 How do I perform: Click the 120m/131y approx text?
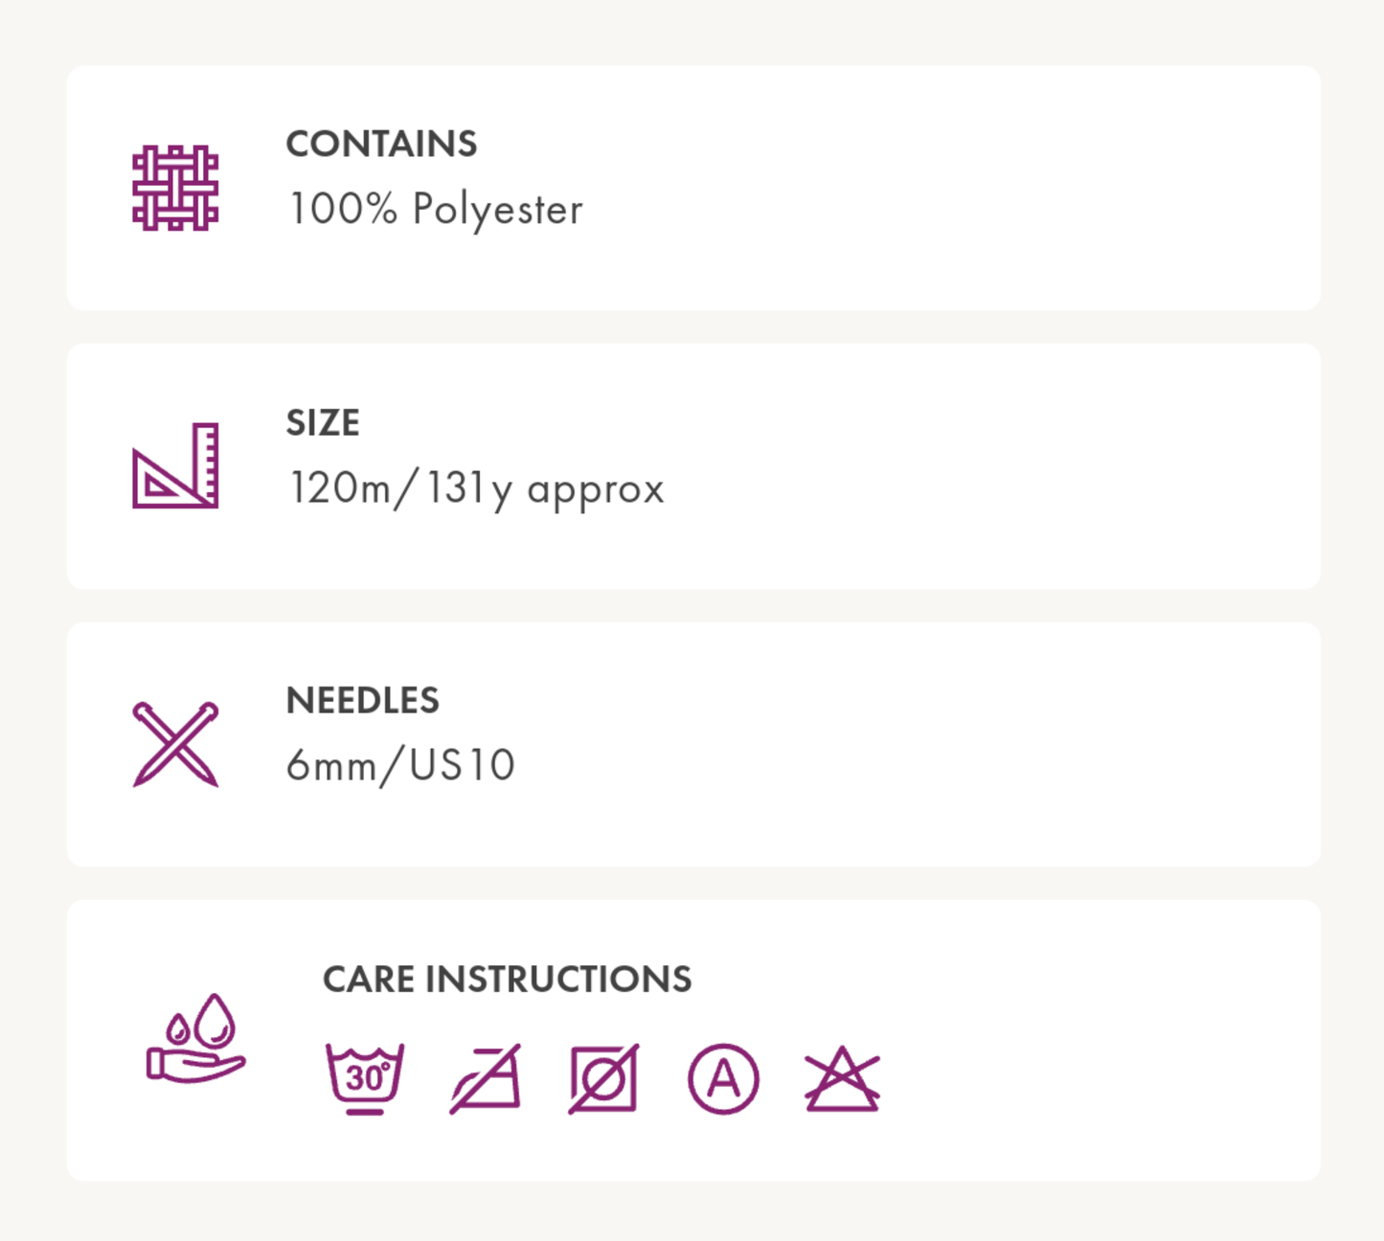tap(476, 488)
